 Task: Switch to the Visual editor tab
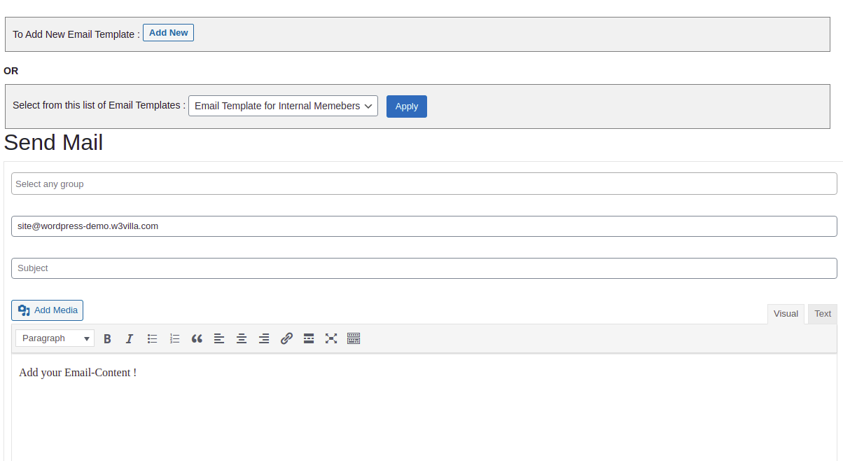(786, 314)
